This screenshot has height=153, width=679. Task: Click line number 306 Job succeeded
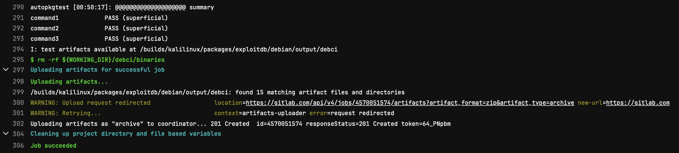pos(18,146)
